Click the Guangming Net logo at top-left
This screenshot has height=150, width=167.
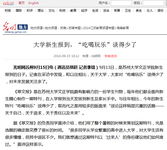8,3
